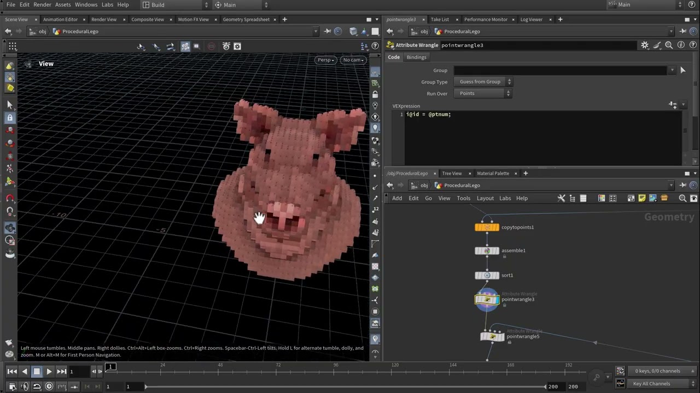Click the parameter search magnifier icon

click(x=669, y=45)
